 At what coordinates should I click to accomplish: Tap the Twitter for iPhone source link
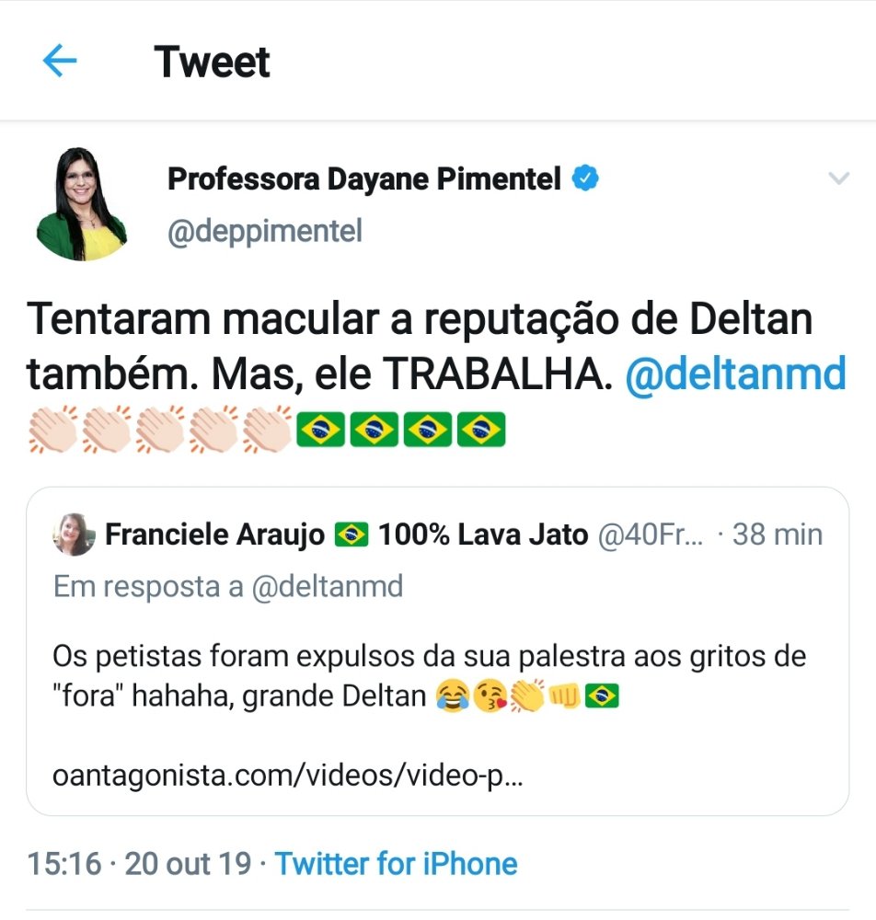(396, 864)
